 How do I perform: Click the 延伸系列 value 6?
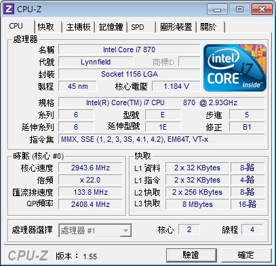(76, 127)
